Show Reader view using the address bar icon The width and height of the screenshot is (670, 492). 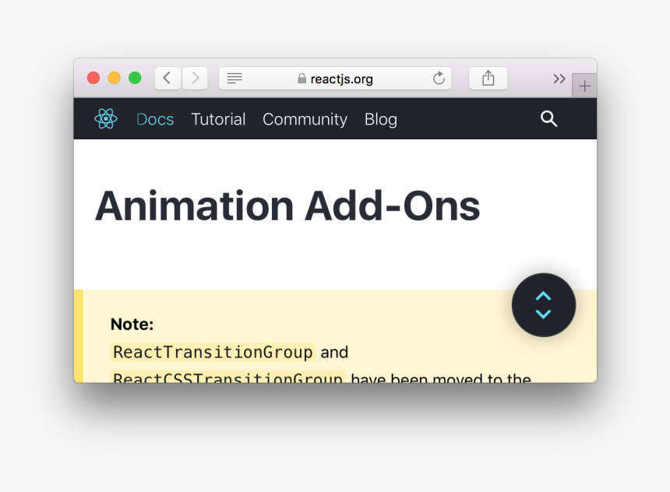[x=235, y=78]
